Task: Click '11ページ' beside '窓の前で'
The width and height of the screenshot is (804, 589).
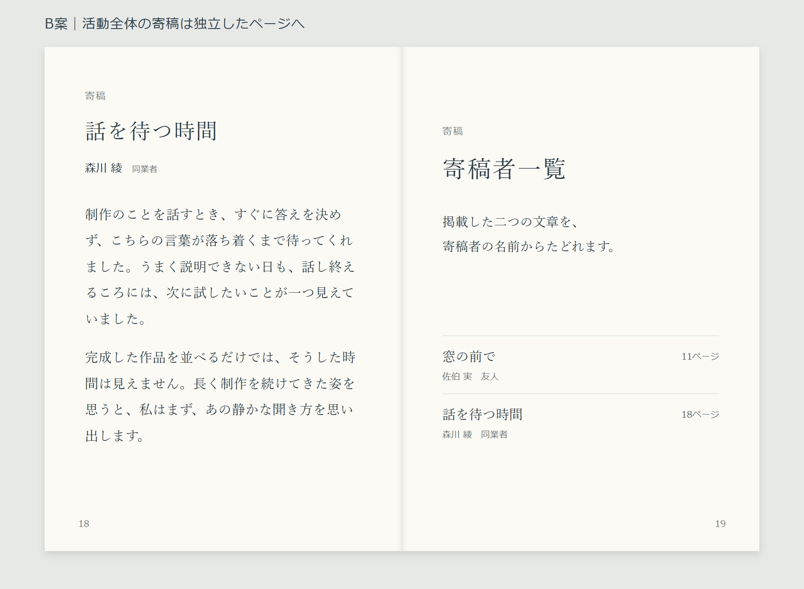Action: tap(700, 357)
